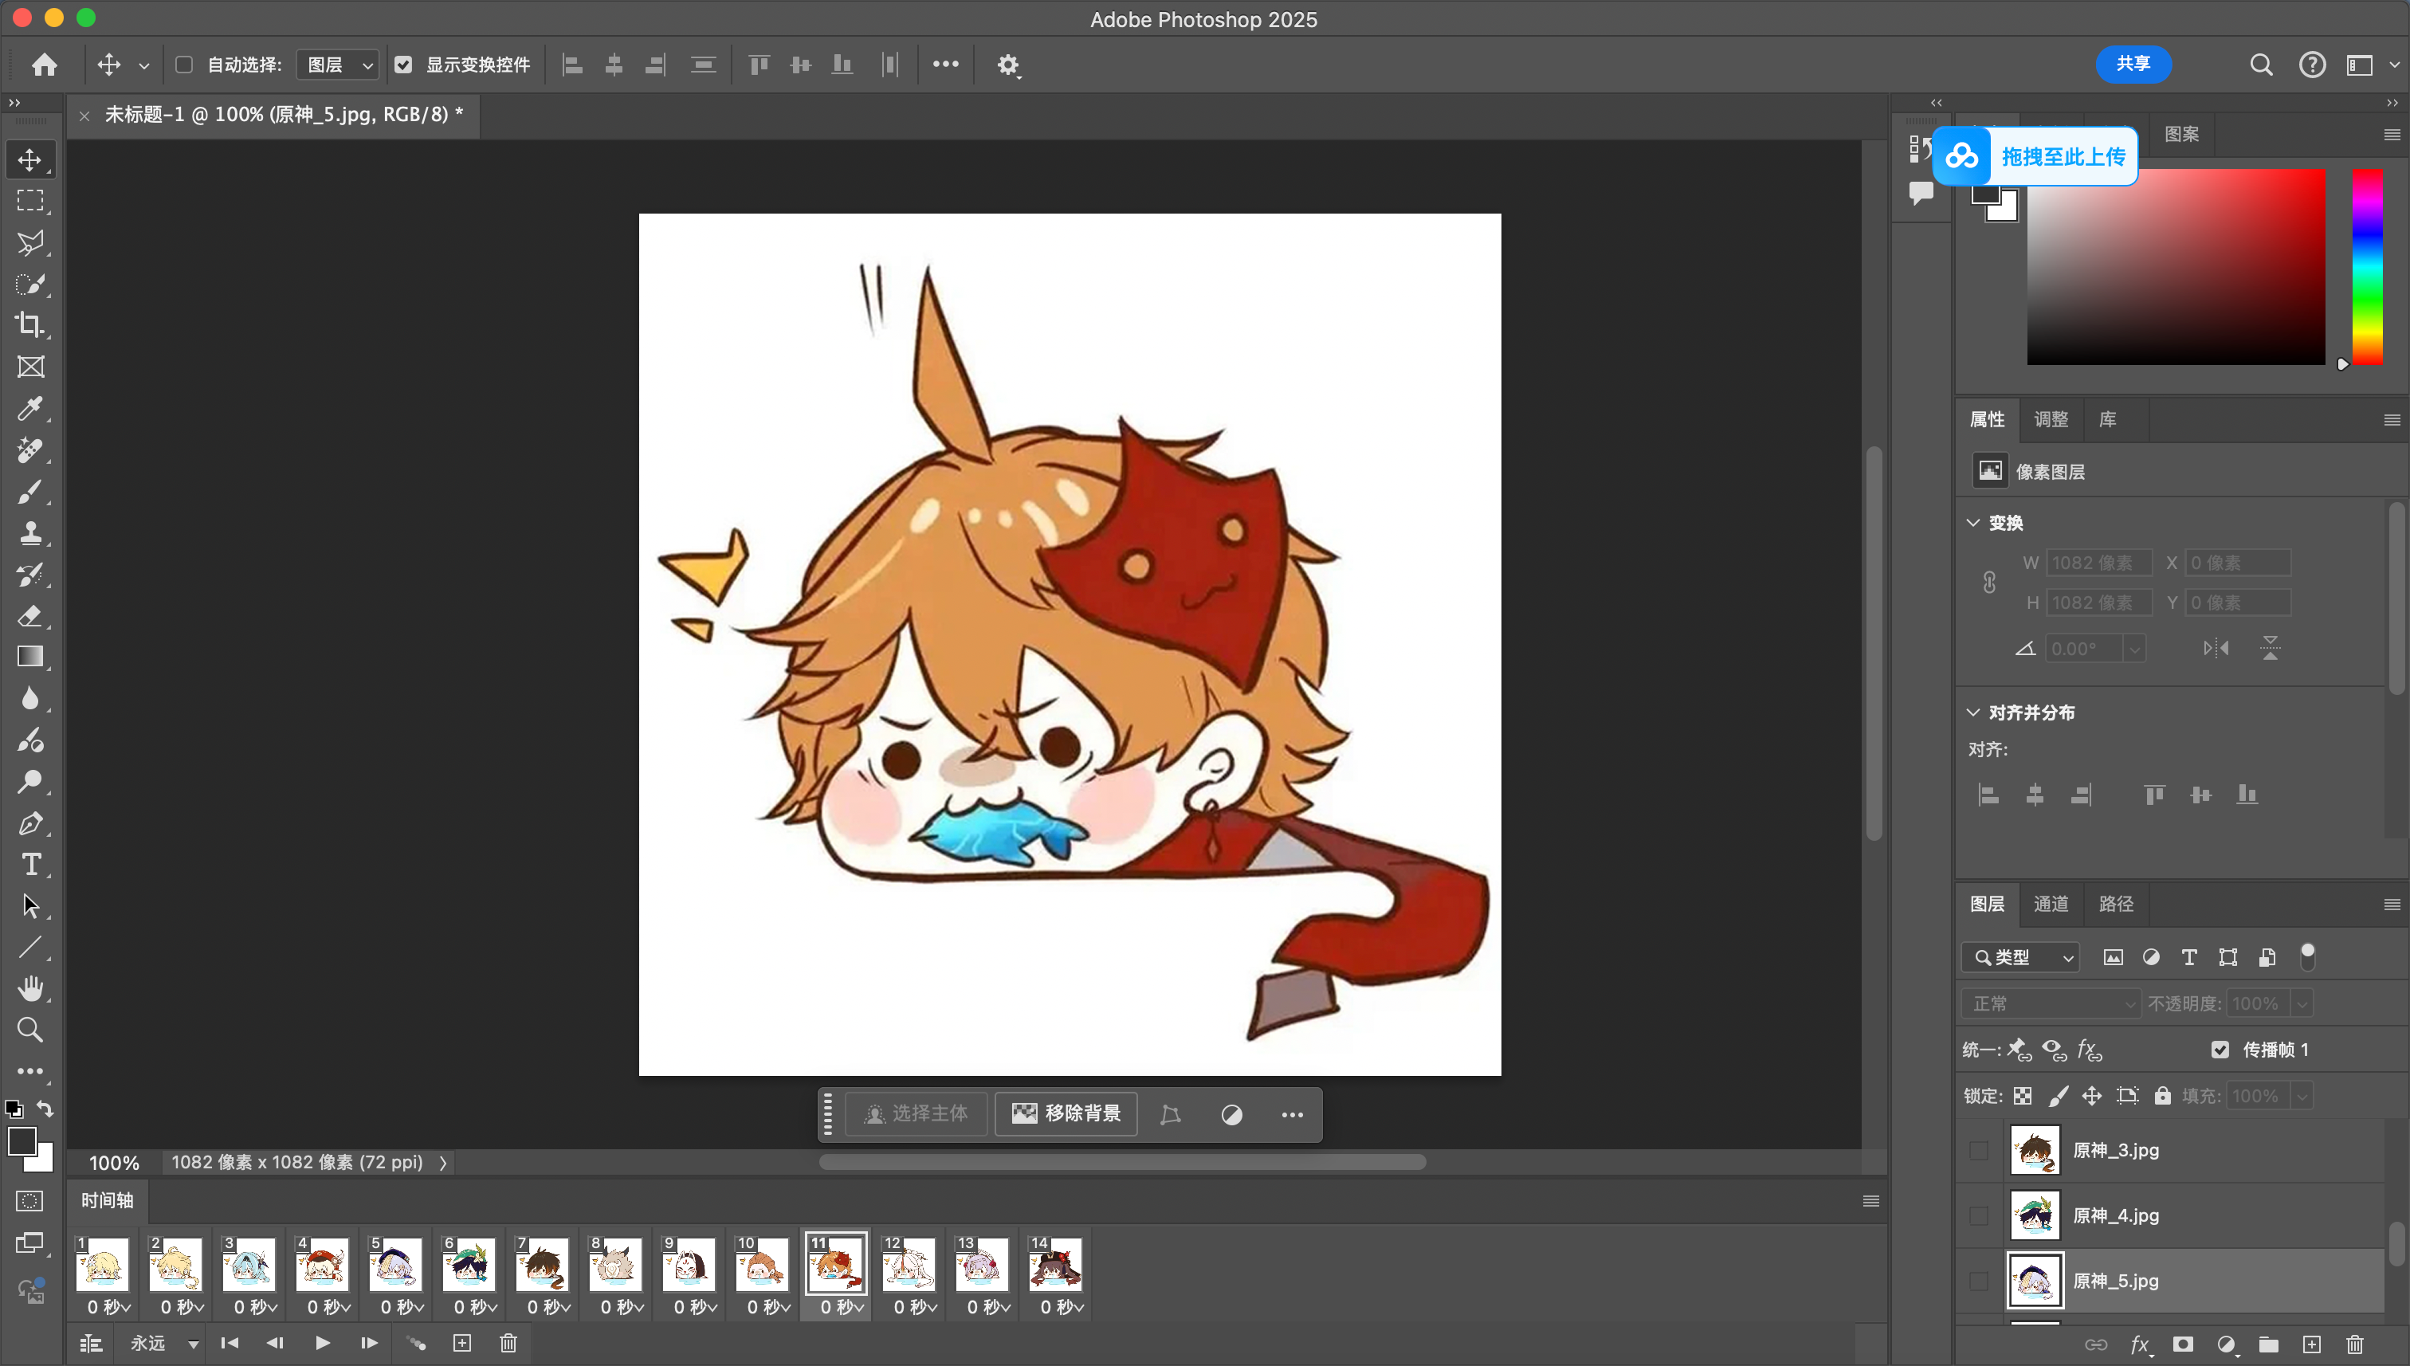Swap foreground and background colors
The height and width of the screenshot is (1366, 2410).
point(44,1109)
